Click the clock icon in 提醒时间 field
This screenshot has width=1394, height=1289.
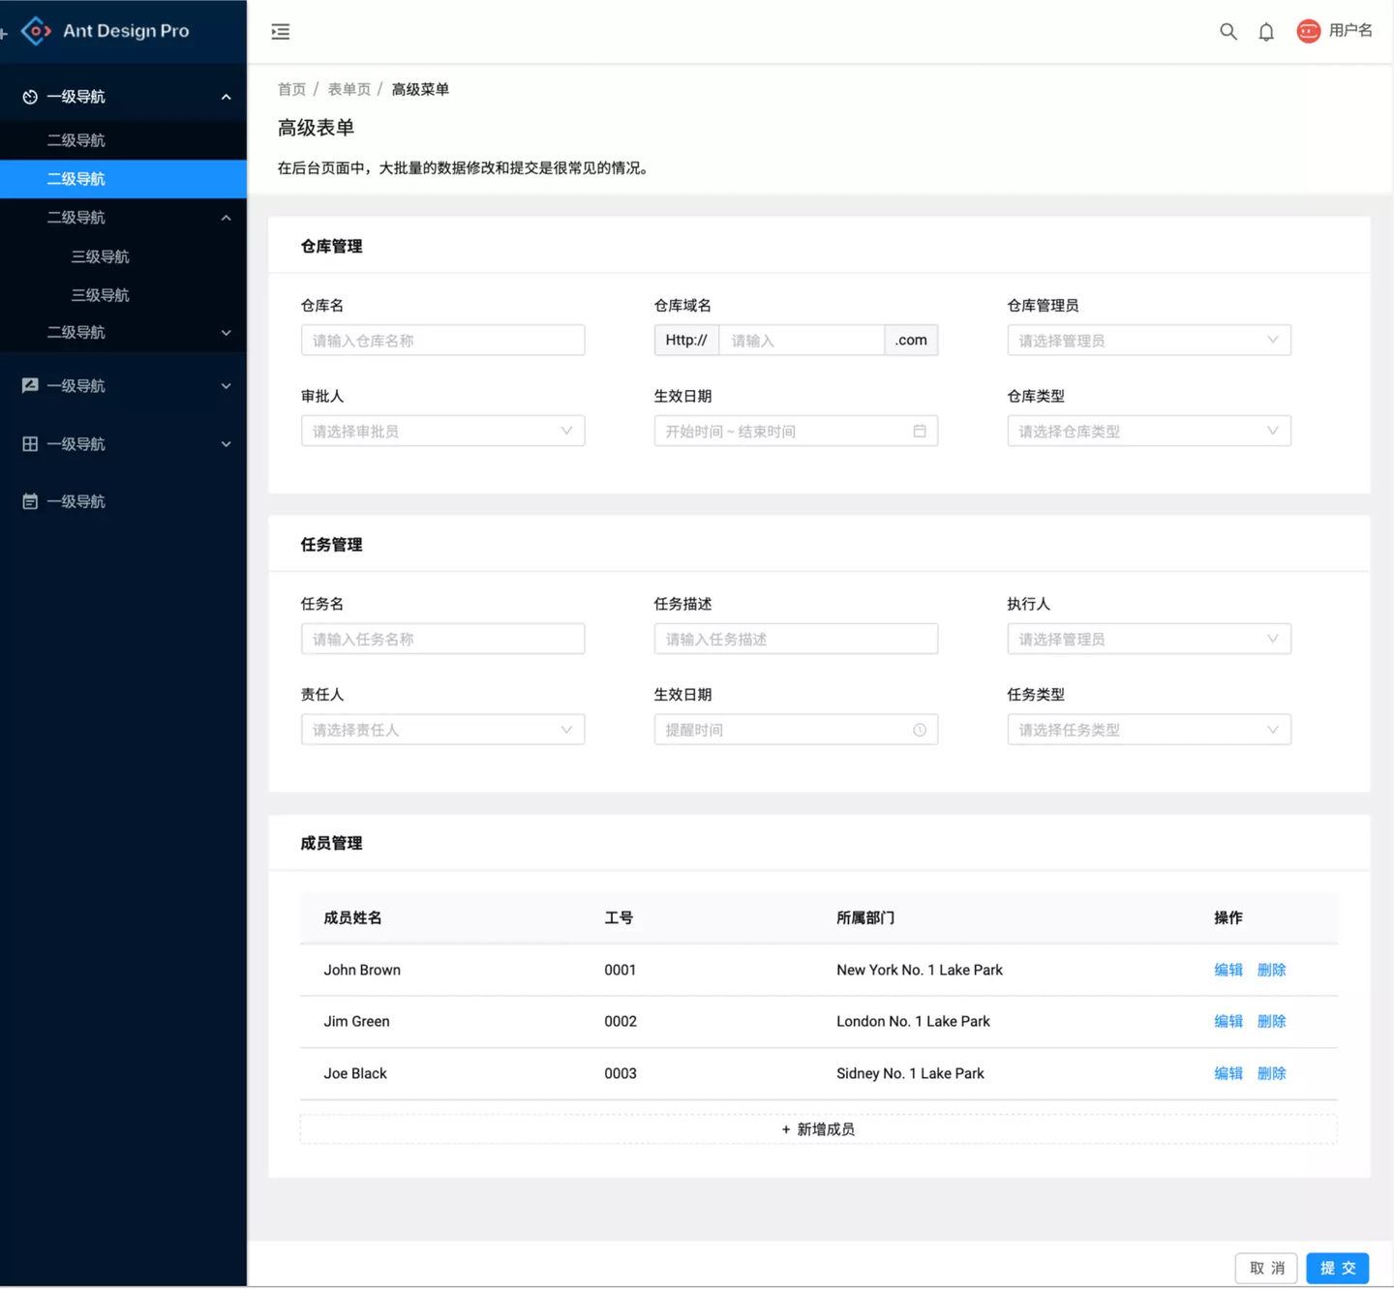point(919,729)
